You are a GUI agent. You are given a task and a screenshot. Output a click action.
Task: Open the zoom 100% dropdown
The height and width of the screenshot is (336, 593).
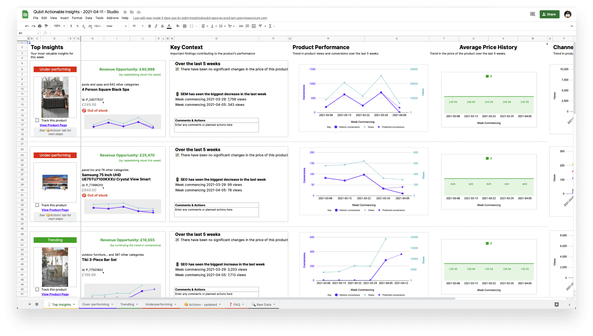click(x=59, y=26)
